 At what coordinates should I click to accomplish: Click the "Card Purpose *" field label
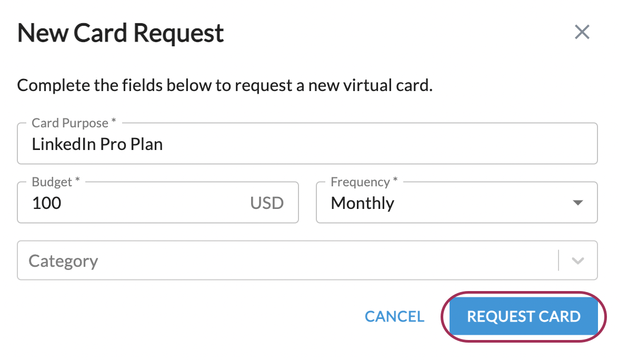(x=74, y=123)
